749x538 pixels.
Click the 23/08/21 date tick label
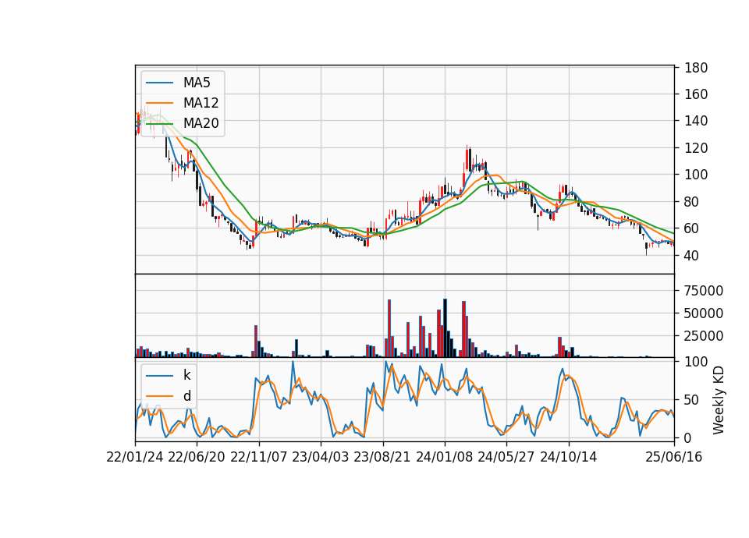(x=382, y=457)
